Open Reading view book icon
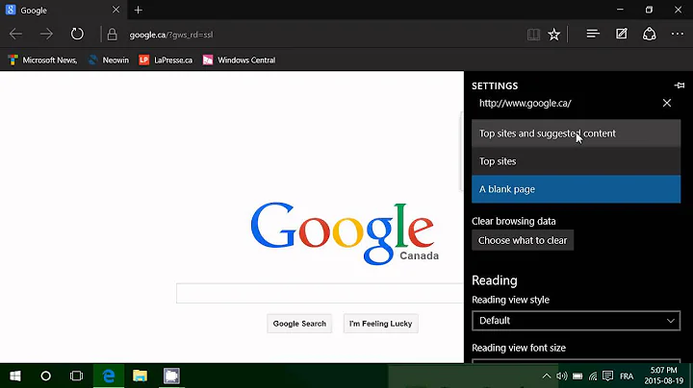 point(533,35)
